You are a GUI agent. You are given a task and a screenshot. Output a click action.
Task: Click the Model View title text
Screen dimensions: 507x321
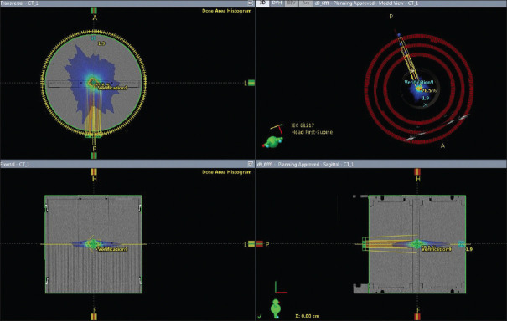(367, 3)
